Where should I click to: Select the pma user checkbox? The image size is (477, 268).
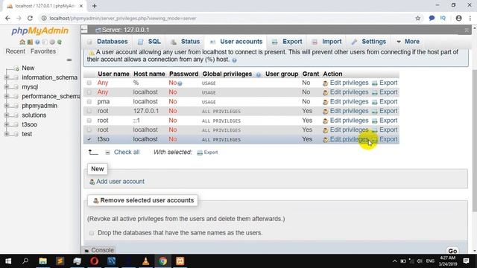(x=89, y=101)
